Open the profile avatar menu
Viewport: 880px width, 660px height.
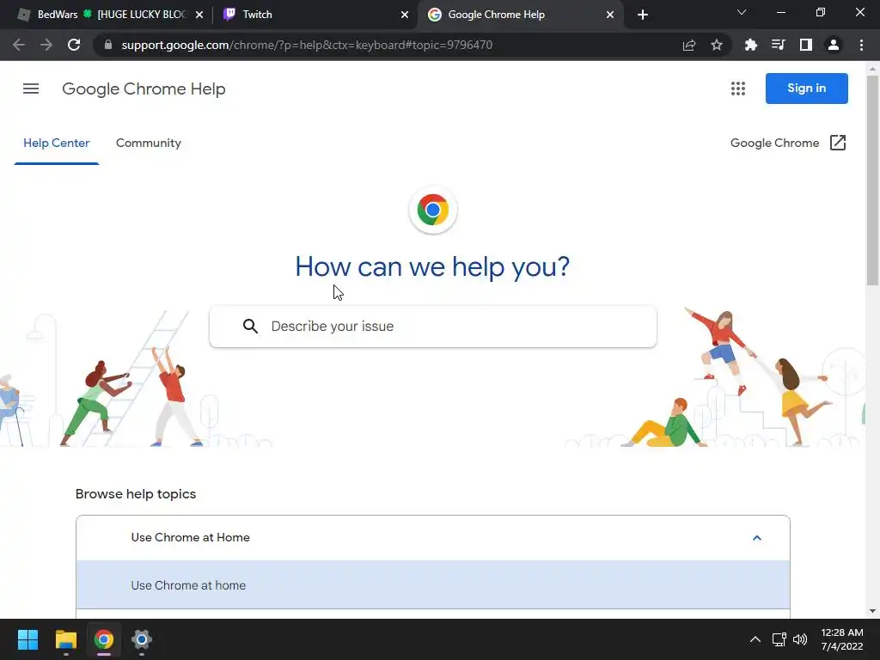tap(833, 45)
